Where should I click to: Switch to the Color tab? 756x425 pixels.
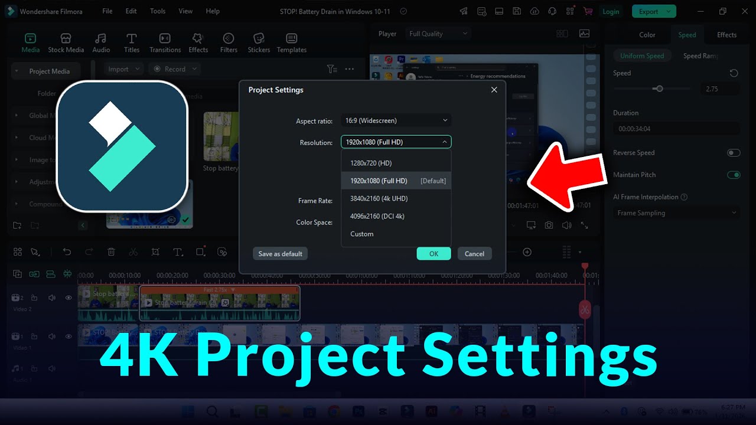tap(647, 35)
